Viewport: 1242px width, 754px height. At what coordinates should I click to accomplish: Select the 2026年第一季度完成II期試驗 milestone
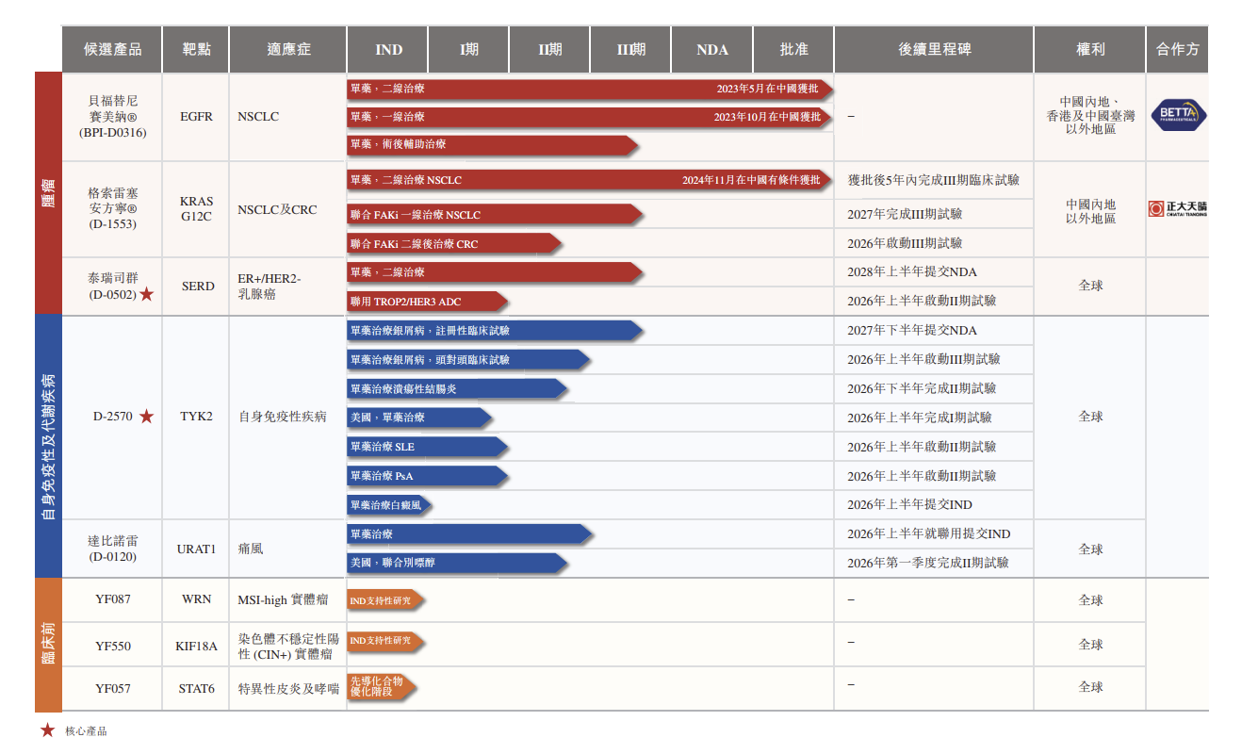tap(928, 563)
